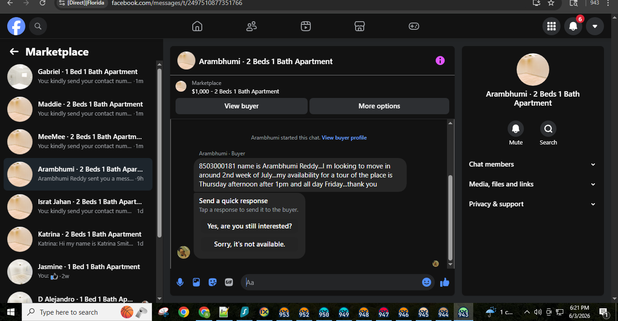Open taskbar item labeled 953
This screenshot has width=618, height=321.
point(284,312)
